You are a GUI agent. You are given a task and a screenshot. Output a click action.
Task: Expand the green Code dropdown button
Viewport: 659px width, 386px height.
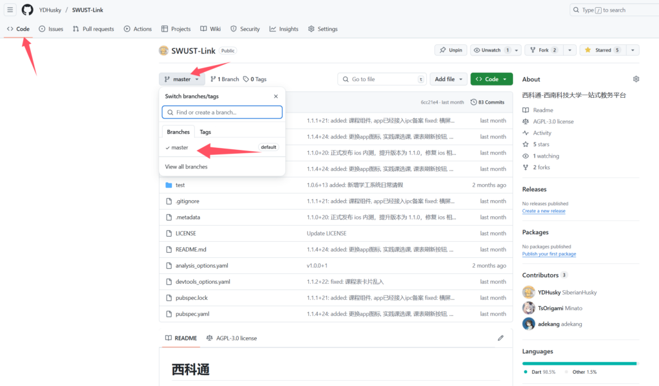point(492,79)
